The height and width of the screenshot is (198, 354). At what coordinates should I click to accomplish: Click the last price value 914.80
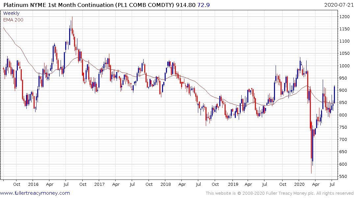point(186,5)
